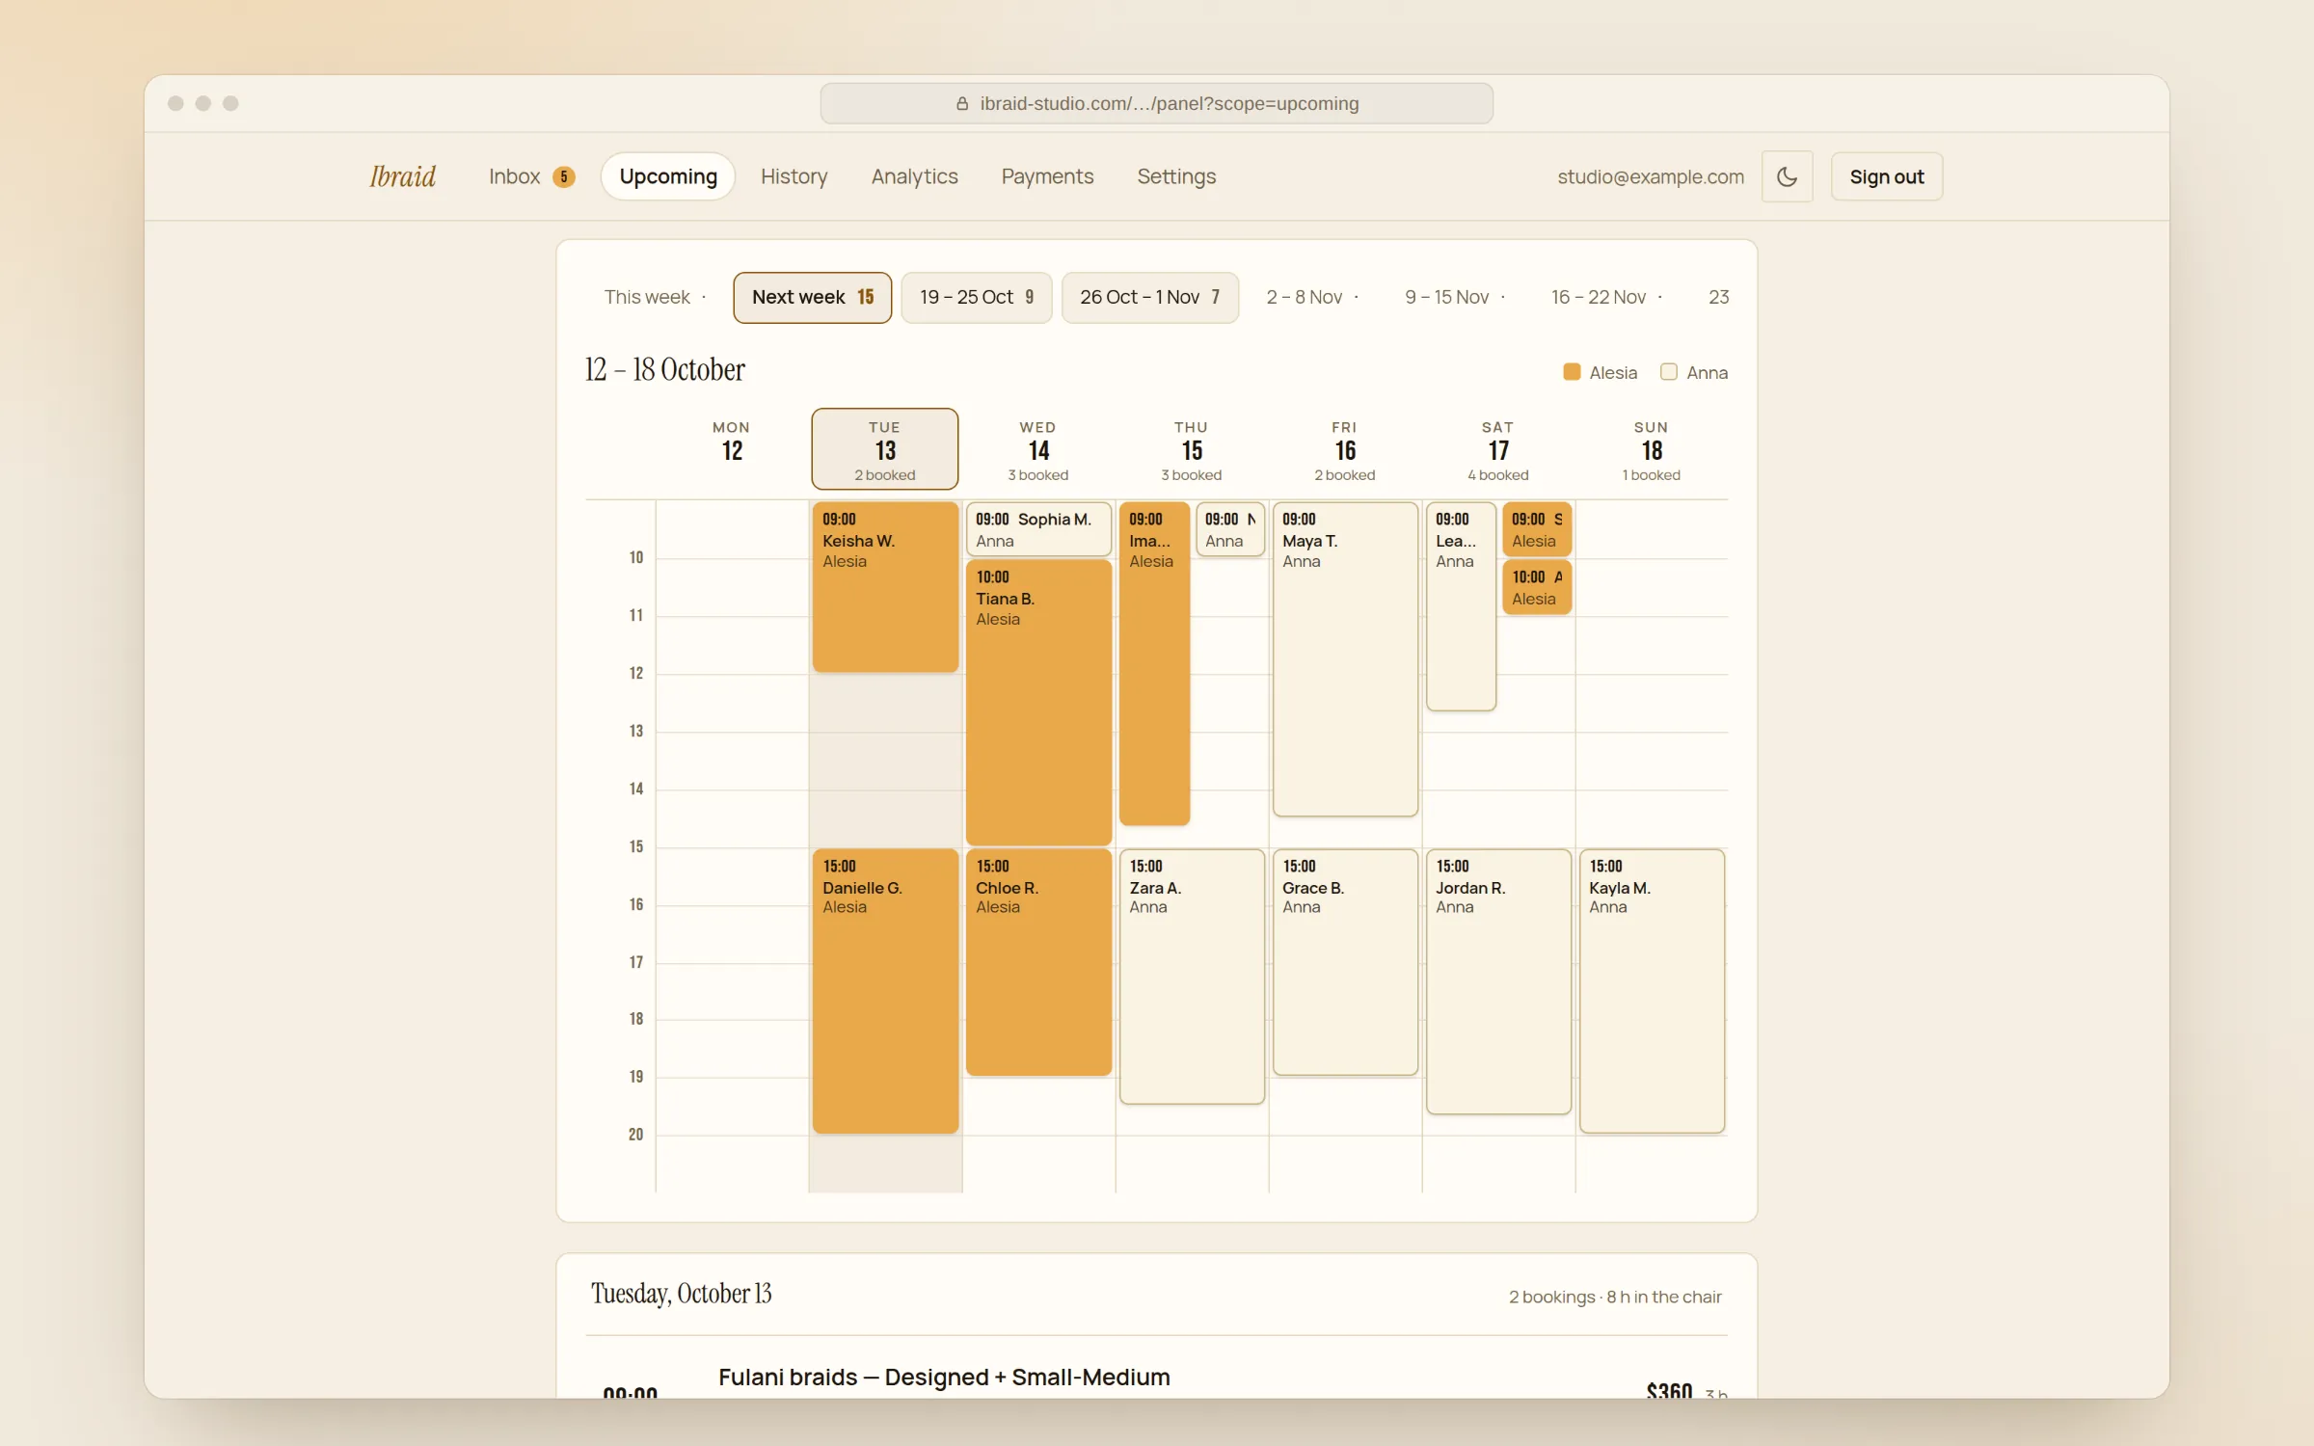The width and height of the screenshot is (2314, 1446).
Task: Click the browser address bar
Action: [x=1156, y=103]
